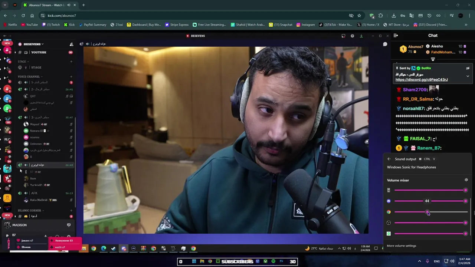Open Chrome home page button
This screenshot has height=267, width=475.
tap(32, 16)
